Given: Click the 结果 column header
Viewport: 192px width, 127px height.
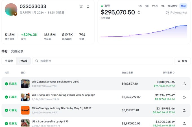Looking at the screenshot, I should pyautogui.click(x=7, y=73).
